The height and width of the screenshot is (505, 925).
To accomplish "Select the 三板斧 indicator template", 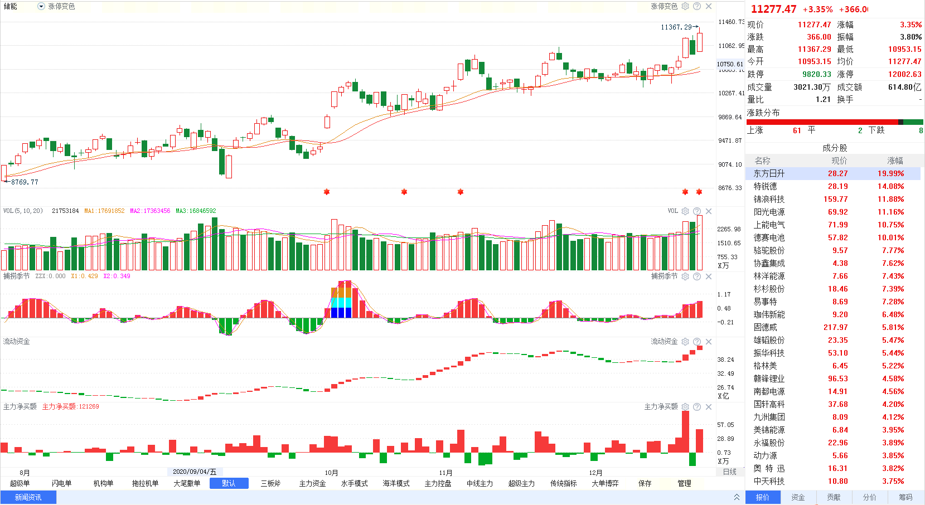I will [x=270, y=483].
